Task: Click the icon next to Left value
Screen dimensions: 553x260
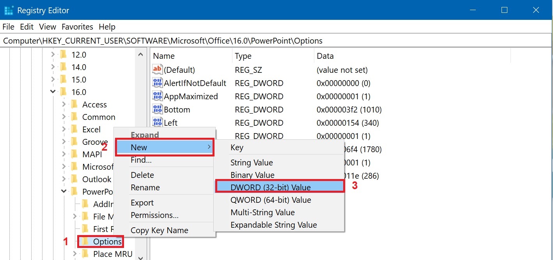Action: coord(157,123)
